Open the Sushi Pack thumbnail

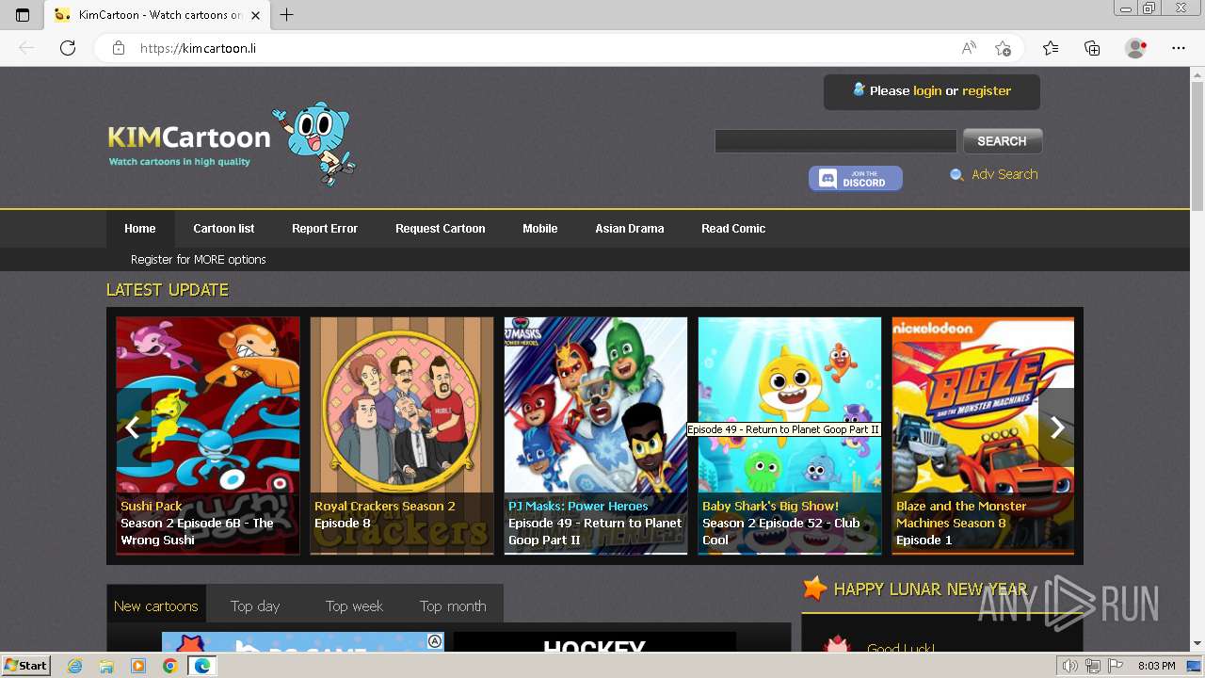208,435
